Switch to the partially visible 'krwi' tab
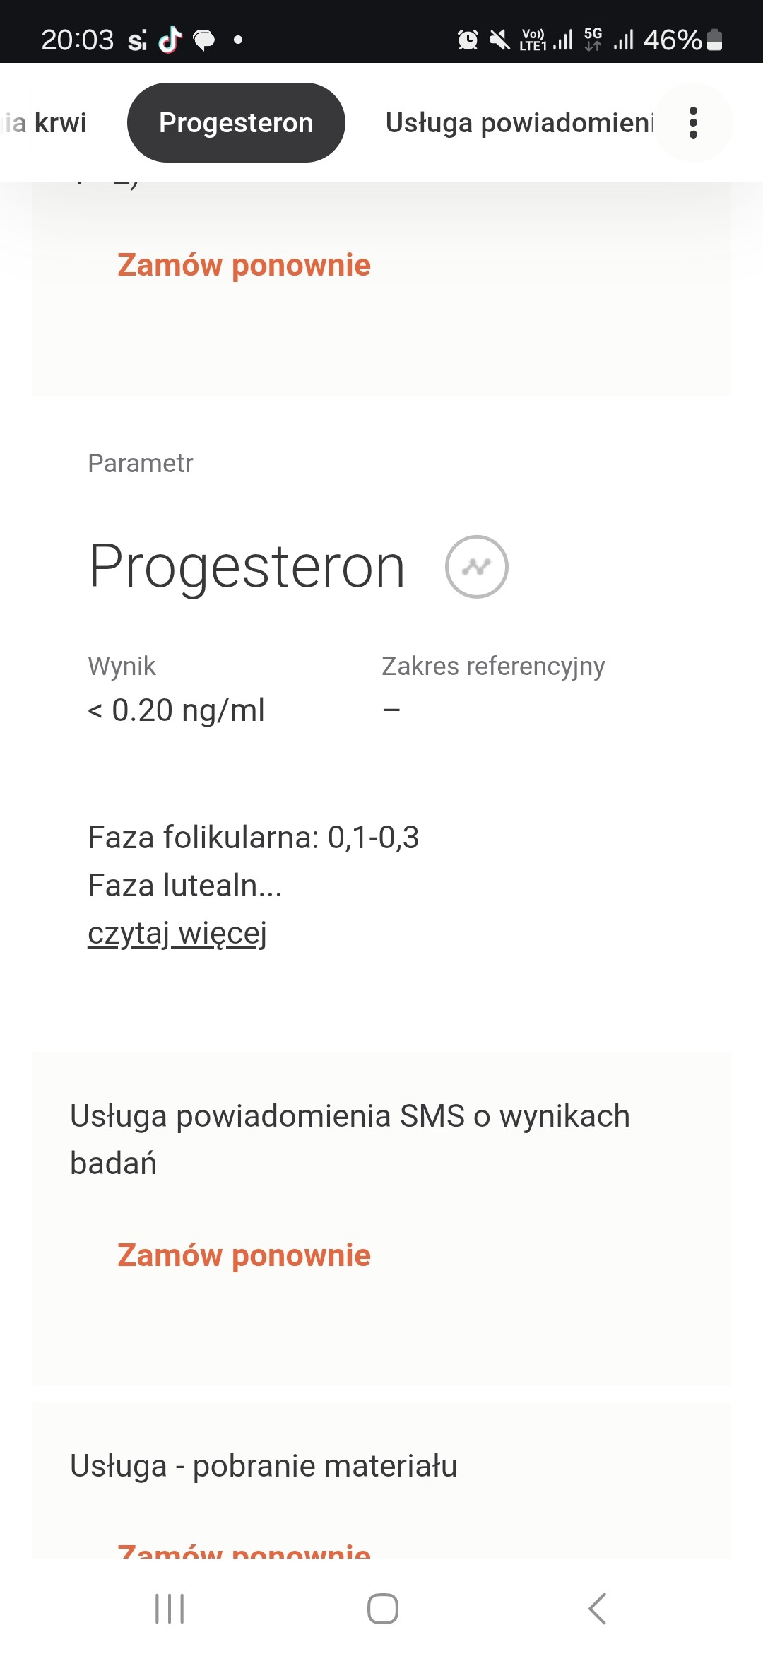The image size is (763, 1654). coord(47,123)
